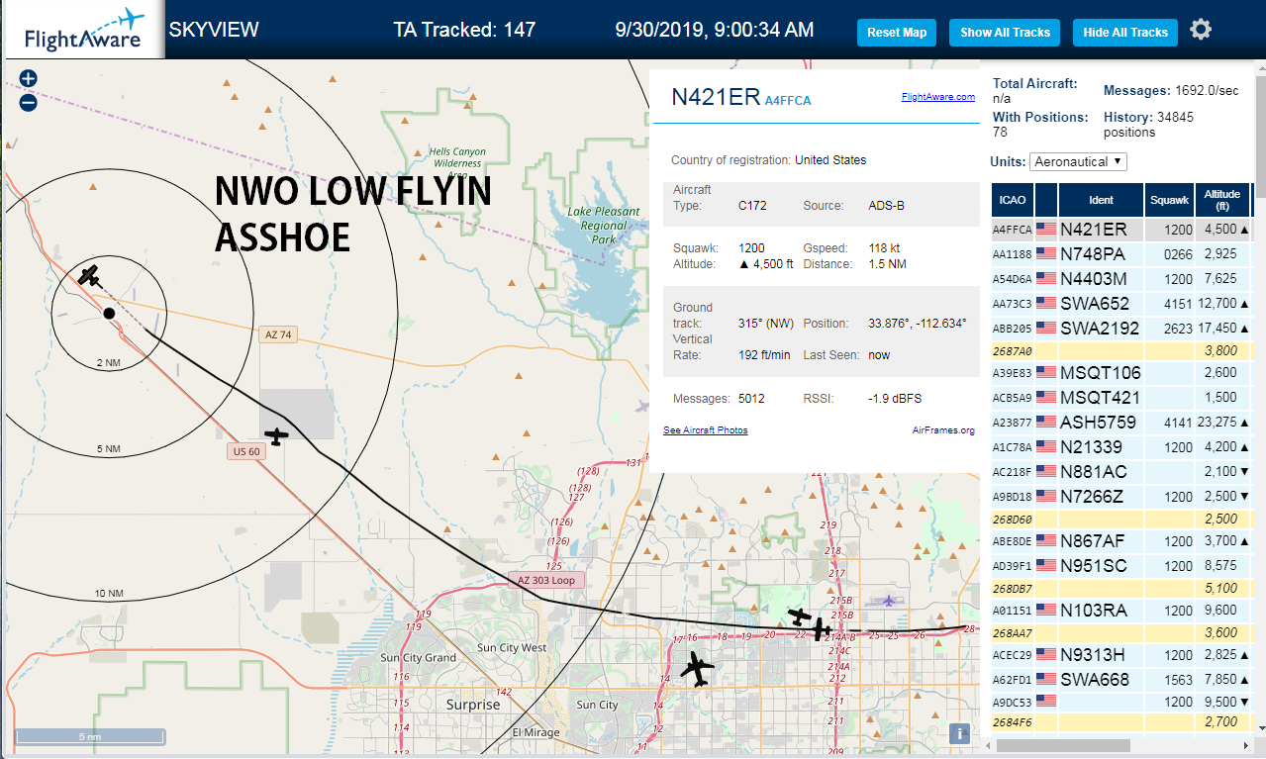Viewport: 1266px width, 759px height.
Task: Select the selected aircraft icon near 2 NM ring
Action: coord(90,275)
